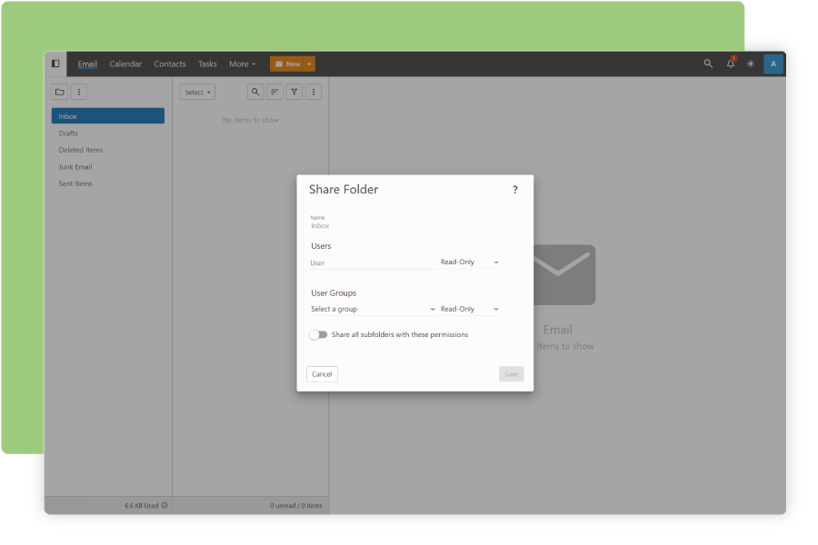
Task: Switch to the Tasks tab
Action: tap(207, 64)
